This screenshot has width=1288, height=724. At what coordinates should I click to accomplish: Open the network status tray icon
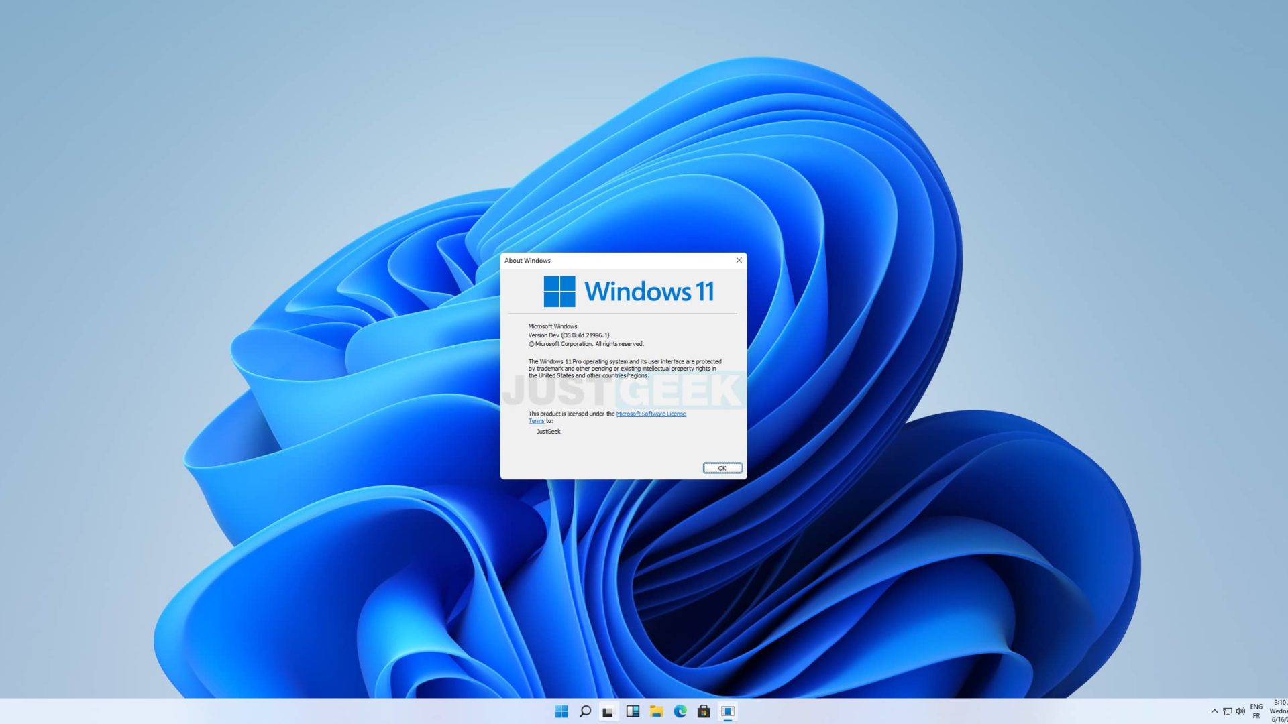[1227, 711]
